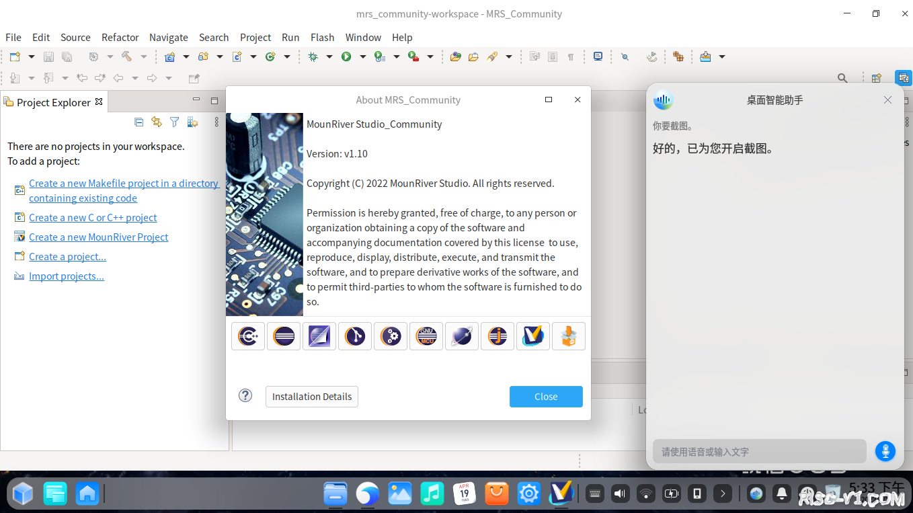This screenshot has width=913, height=513.
Task: Click the green Run play icon
Action: 346,57
